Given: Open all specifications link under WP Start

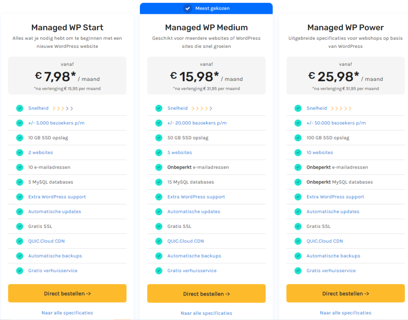Looking at the screenshot, I should click(67, 313).
